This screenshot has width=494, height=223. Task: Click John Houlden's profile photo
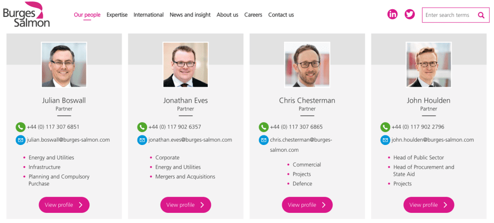pyautogui.click(x=429, y=65)
